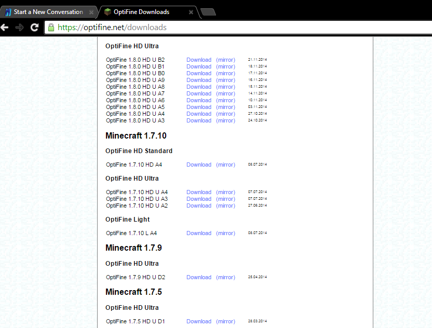Click the OptiFine tab's grass block favicon

coord(107,12)
